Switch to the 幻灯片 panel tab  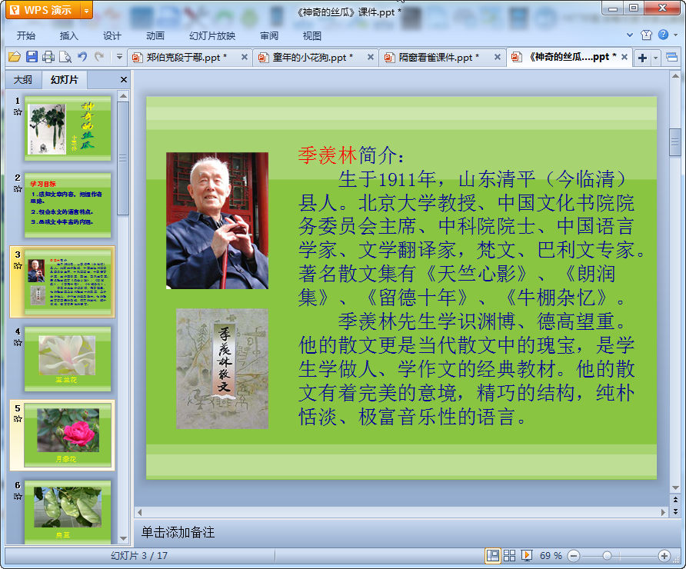[65, 80]
